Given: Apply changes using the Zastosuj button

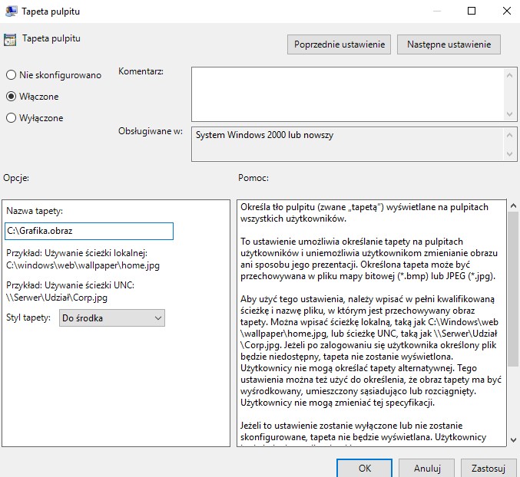Looking at the screenshot, I should 489,468.
